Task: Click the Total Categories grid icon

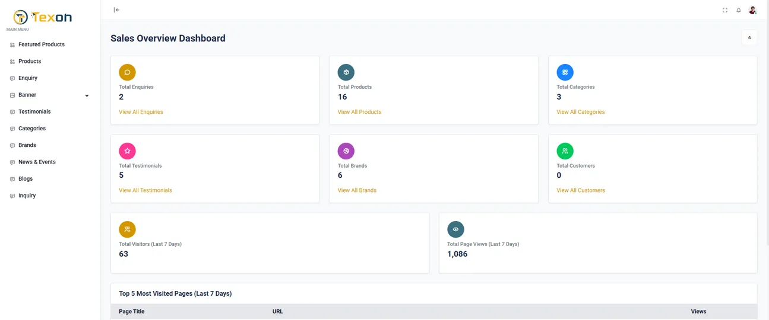Action: coord(565,72)
